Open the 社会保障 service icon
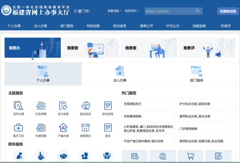This screenshot has width=240, height=163. [41, 106]
